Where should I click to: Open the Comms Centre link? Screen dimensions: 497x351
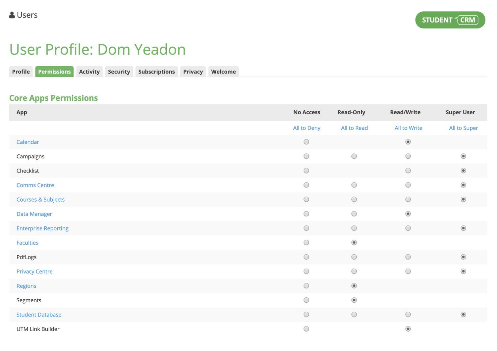(35, 185)
